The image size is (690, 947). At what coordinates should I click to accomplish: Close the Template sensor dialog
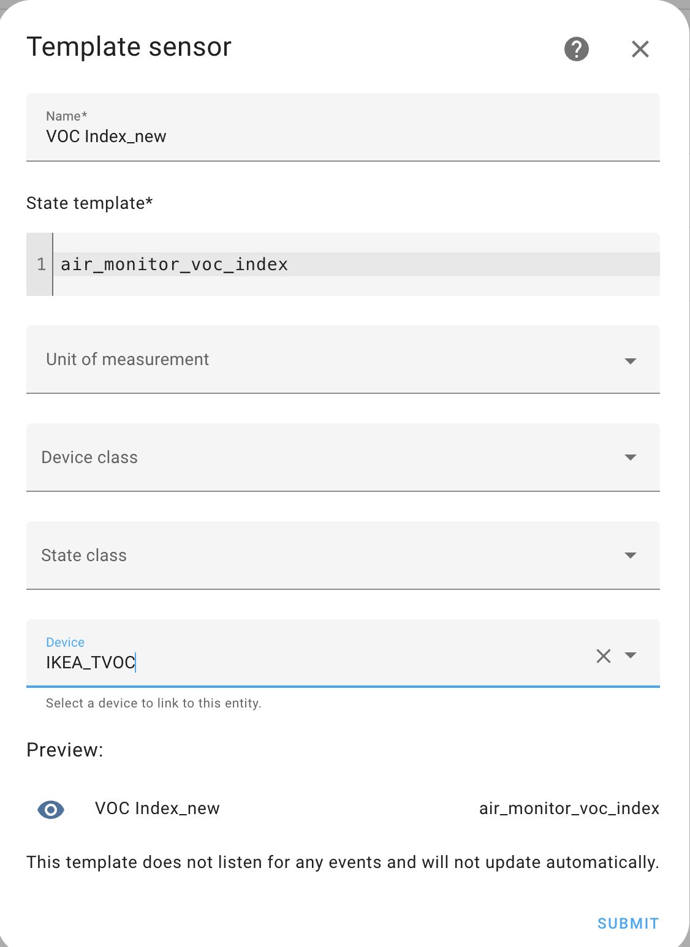[640, 49]
